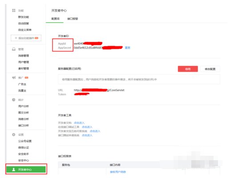This screenshot has height=178, width=238.
Task: Click the 服务器配置(已启用) heading
Action: pos(69,69)
